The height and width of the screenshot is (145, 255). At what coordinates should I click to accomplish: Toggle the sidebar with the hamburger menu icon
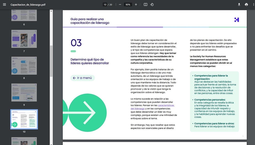coord(4,5)
